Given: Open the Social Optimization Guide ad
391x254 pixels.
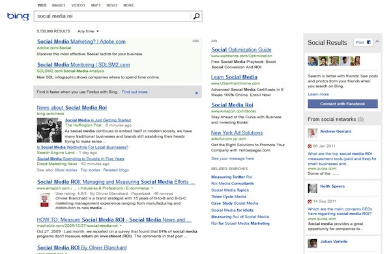Looking at the screenshot, I should pyautogui.click(x=241, y=50).
